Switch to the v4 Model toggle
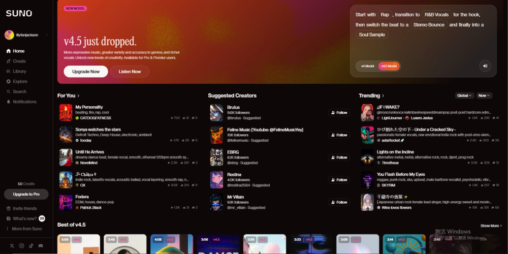Viewport: 508px width, 254px height. point(367,66)
